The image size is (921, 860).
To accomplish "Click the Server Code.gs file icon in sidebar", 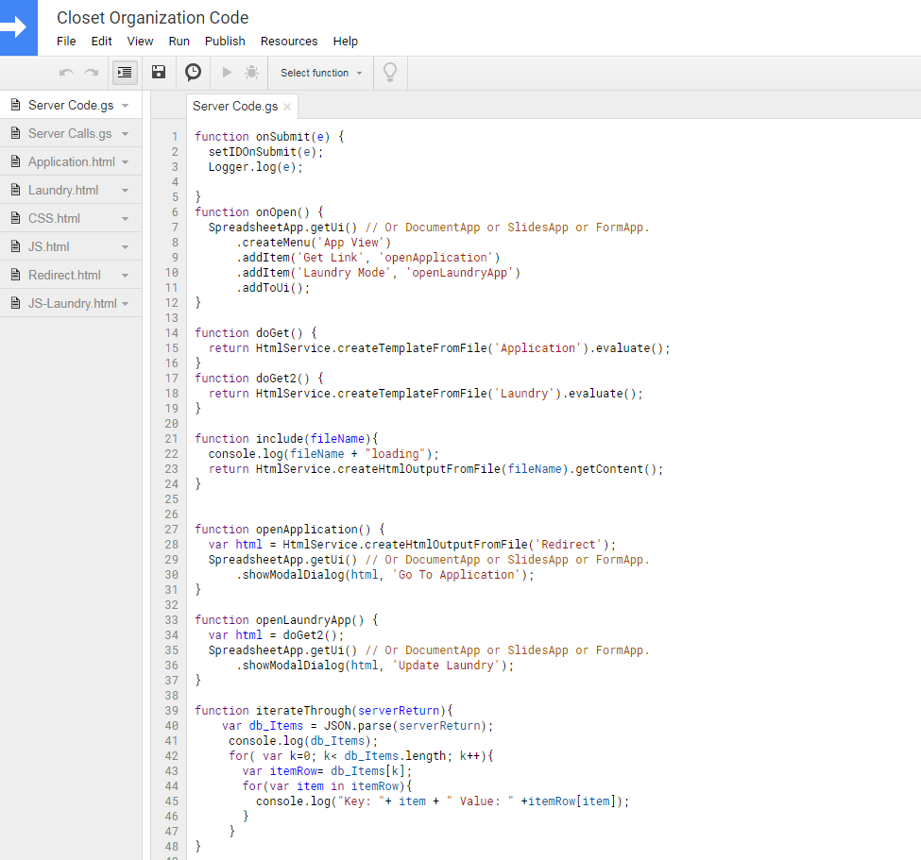I will coord(16,105).
